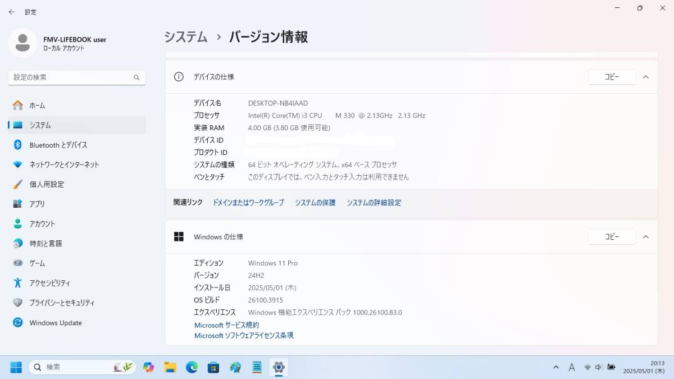The height and width of the screenshot is (379, 674).
Task: Click the 4.00 GB (3.80 GB 使用可能) value
Action: point(289,128)
